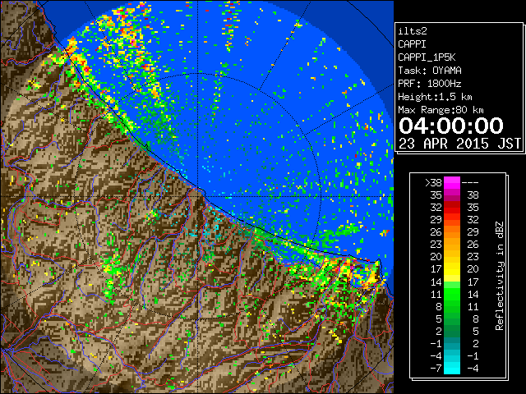Click the "PRF: 1800Hz" text
The height and width of the screenshot is (394, 526).
pyautogui.click(x=430, y=84)
